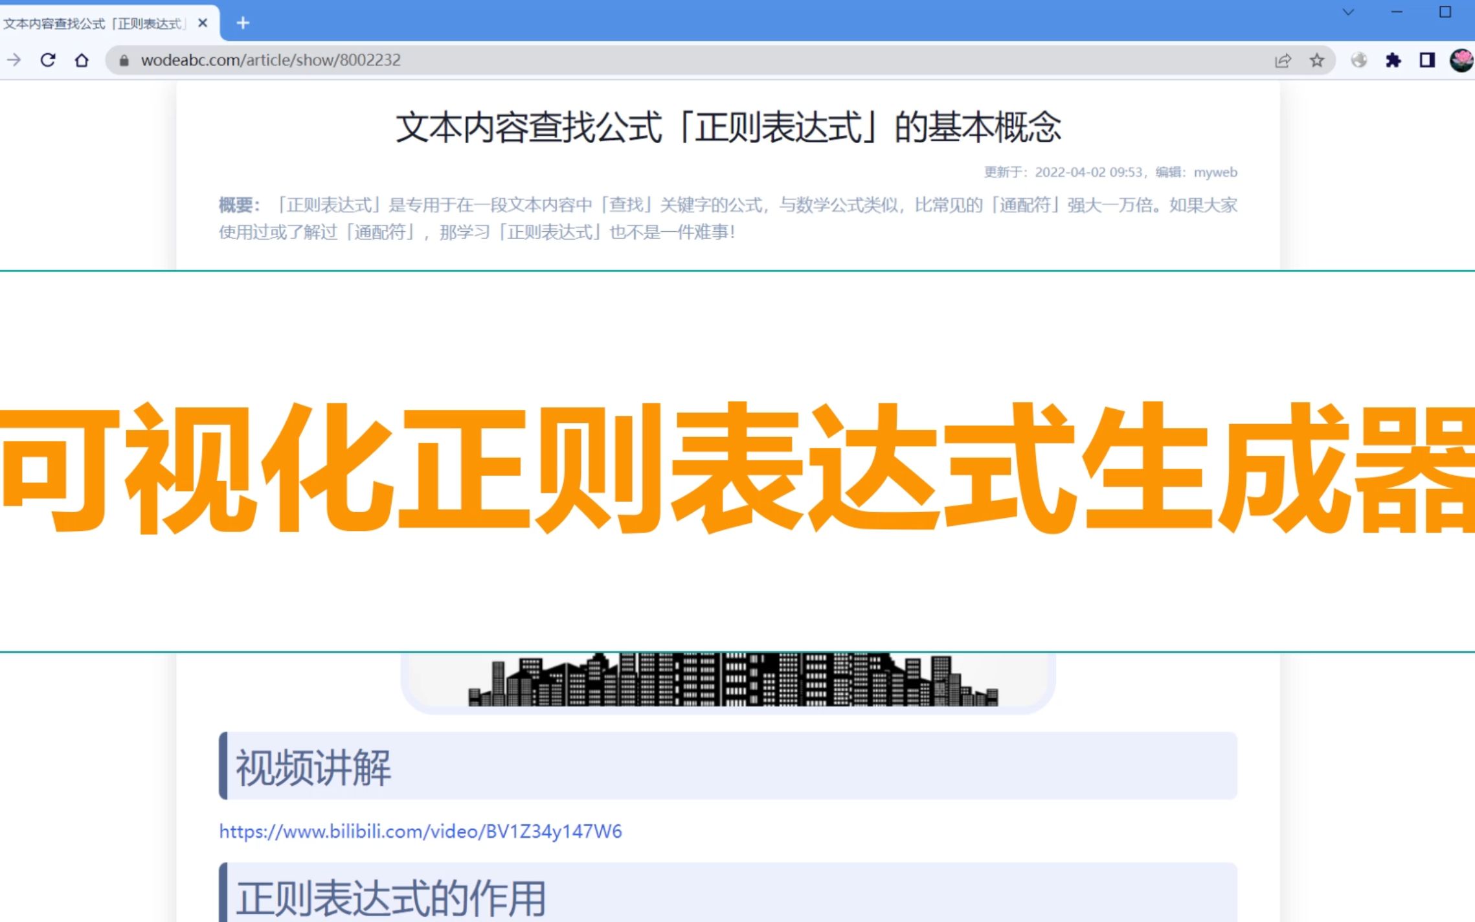Click the 正则表达式的作用 section heading
1475x922 pixels.
390,898
